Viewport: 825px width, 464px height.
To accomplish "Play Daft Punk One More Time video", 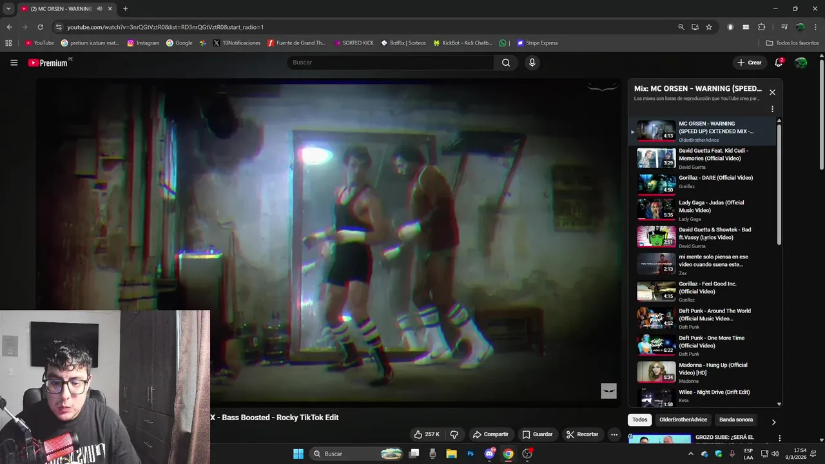I will [704, 345].
